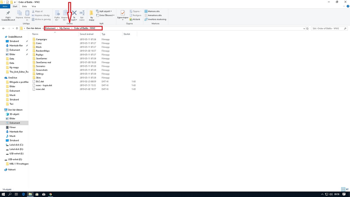This screenshot has height=197, width=350.
Task: Select OneDrive in the navigation pane
Action: 13,78
